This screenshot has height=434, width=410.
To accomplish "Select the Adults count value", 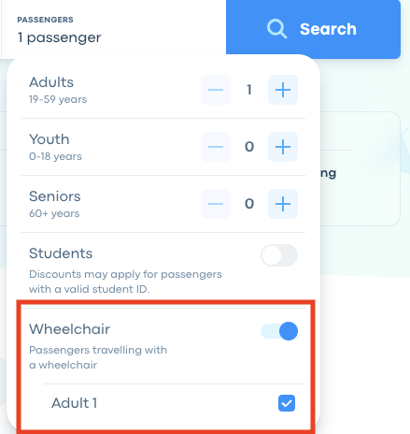I will (249, 90).
